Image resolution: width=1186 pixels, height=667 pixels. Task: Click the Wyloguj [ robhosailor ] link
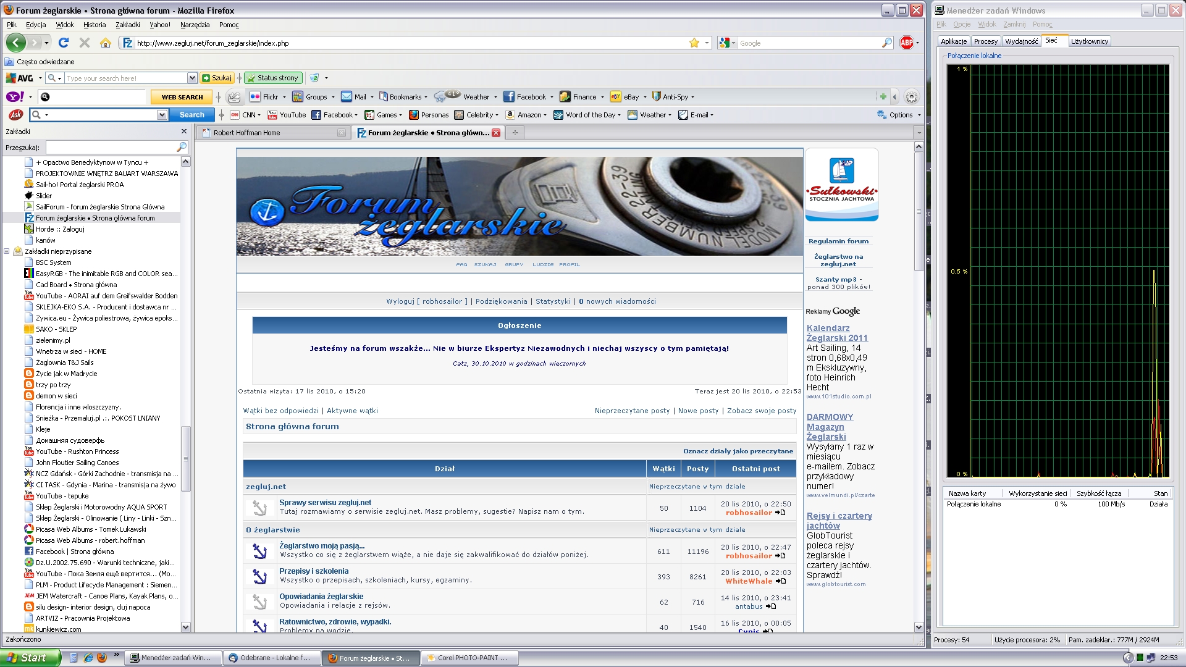(427, 301)
